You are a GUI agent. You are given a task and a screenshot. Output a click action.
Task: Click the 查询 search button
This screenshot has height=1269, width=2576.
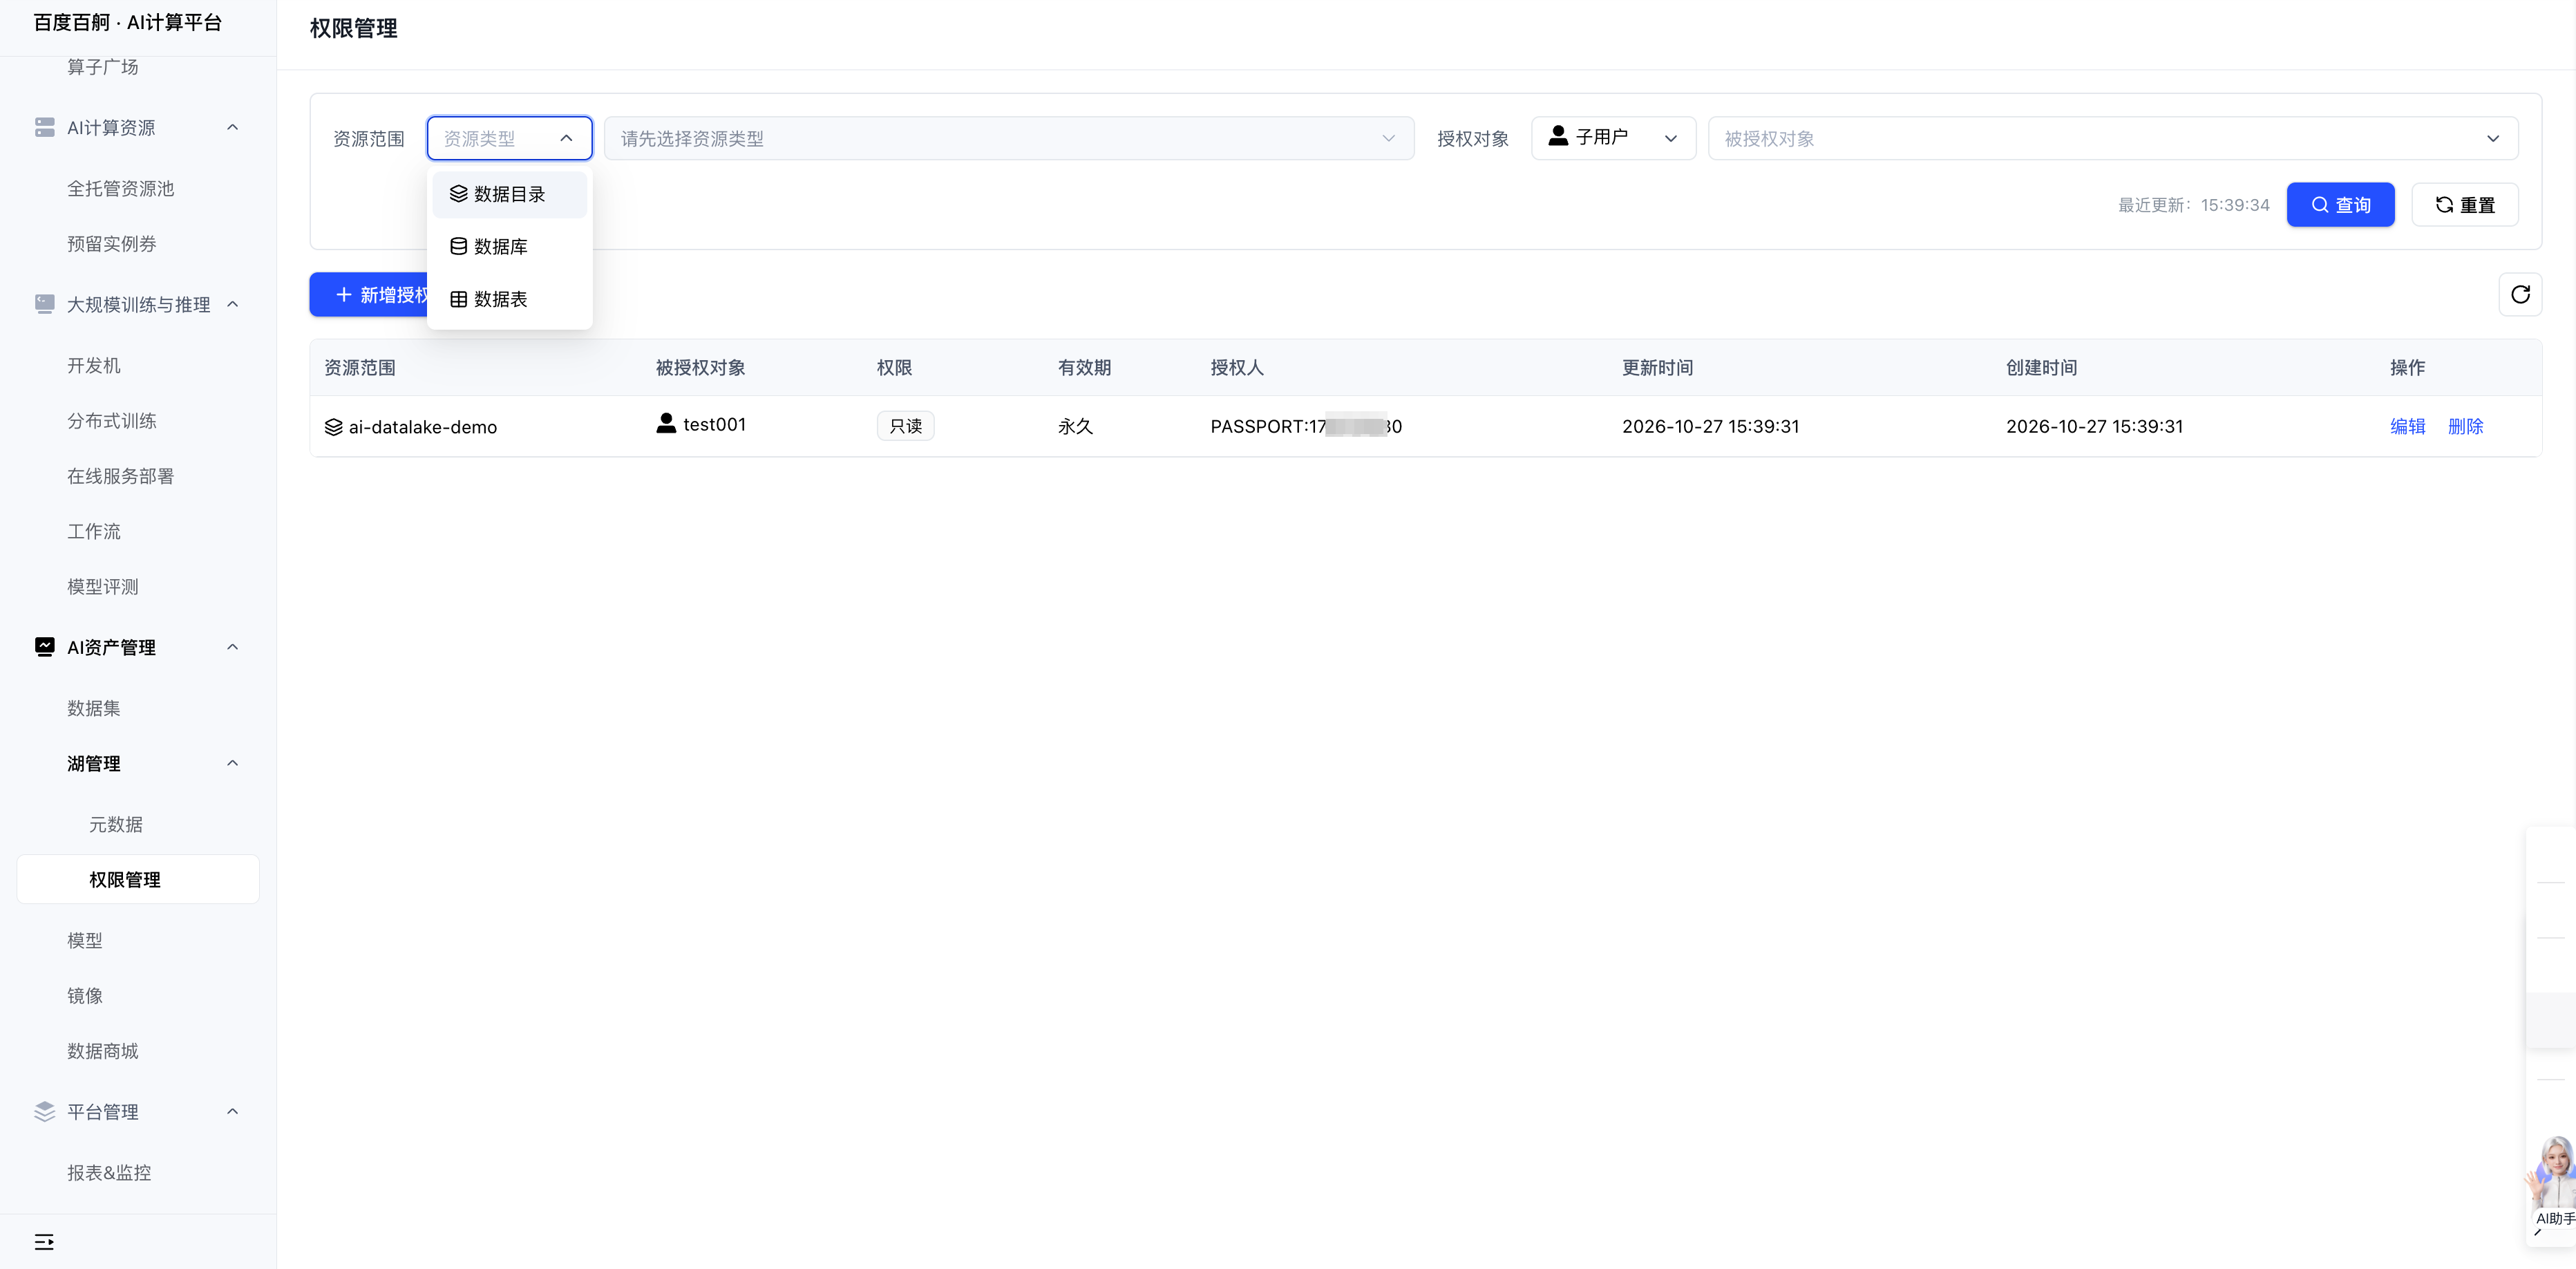(2340, 204)
